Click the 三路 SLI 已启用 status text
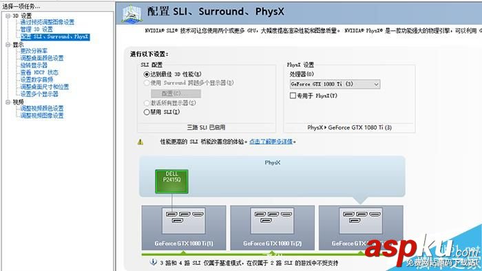 pyautogui.click(x=207, y=127)
